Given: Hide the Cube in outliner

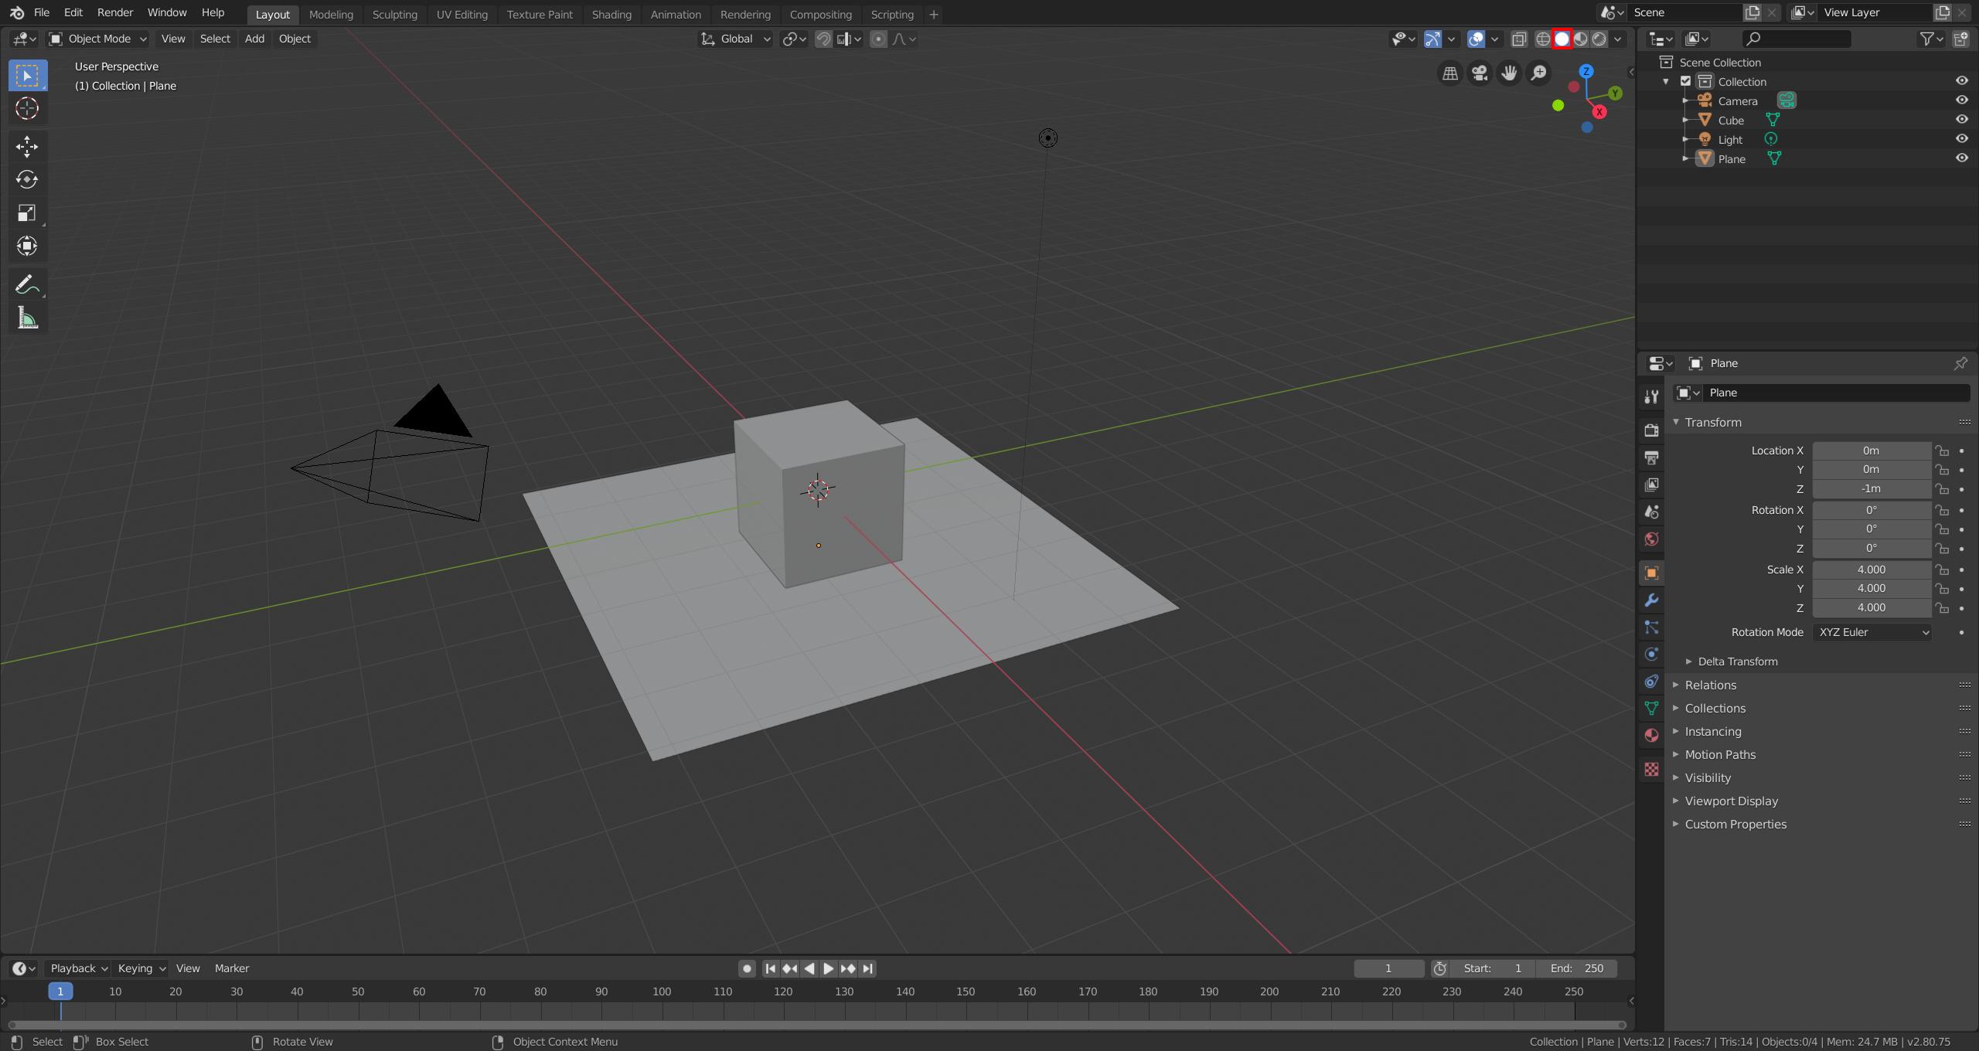Looking at the screenshot, I should [x=1962, y=120].
